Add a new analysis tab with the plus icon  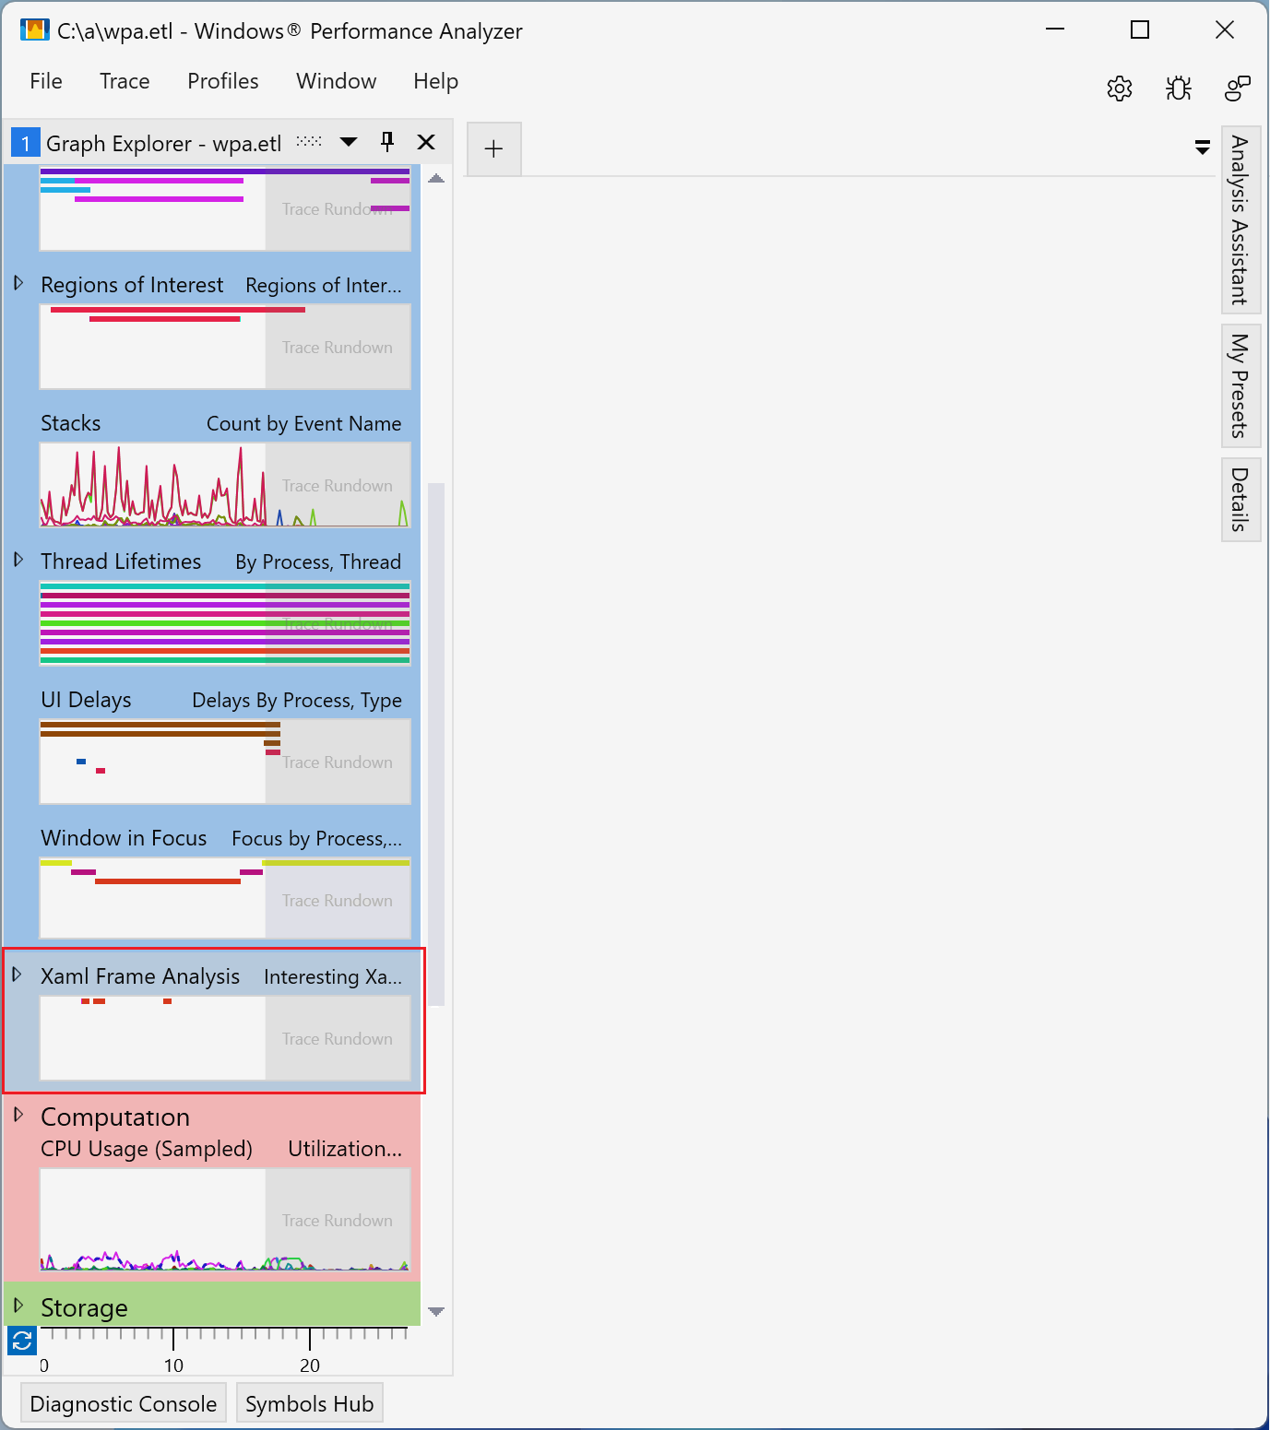(493, 148)
